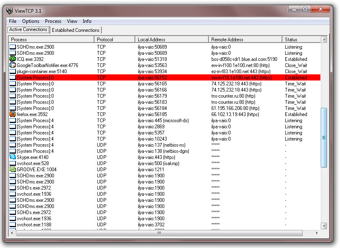Select the svchost.exe:528 row

(165, 163)
